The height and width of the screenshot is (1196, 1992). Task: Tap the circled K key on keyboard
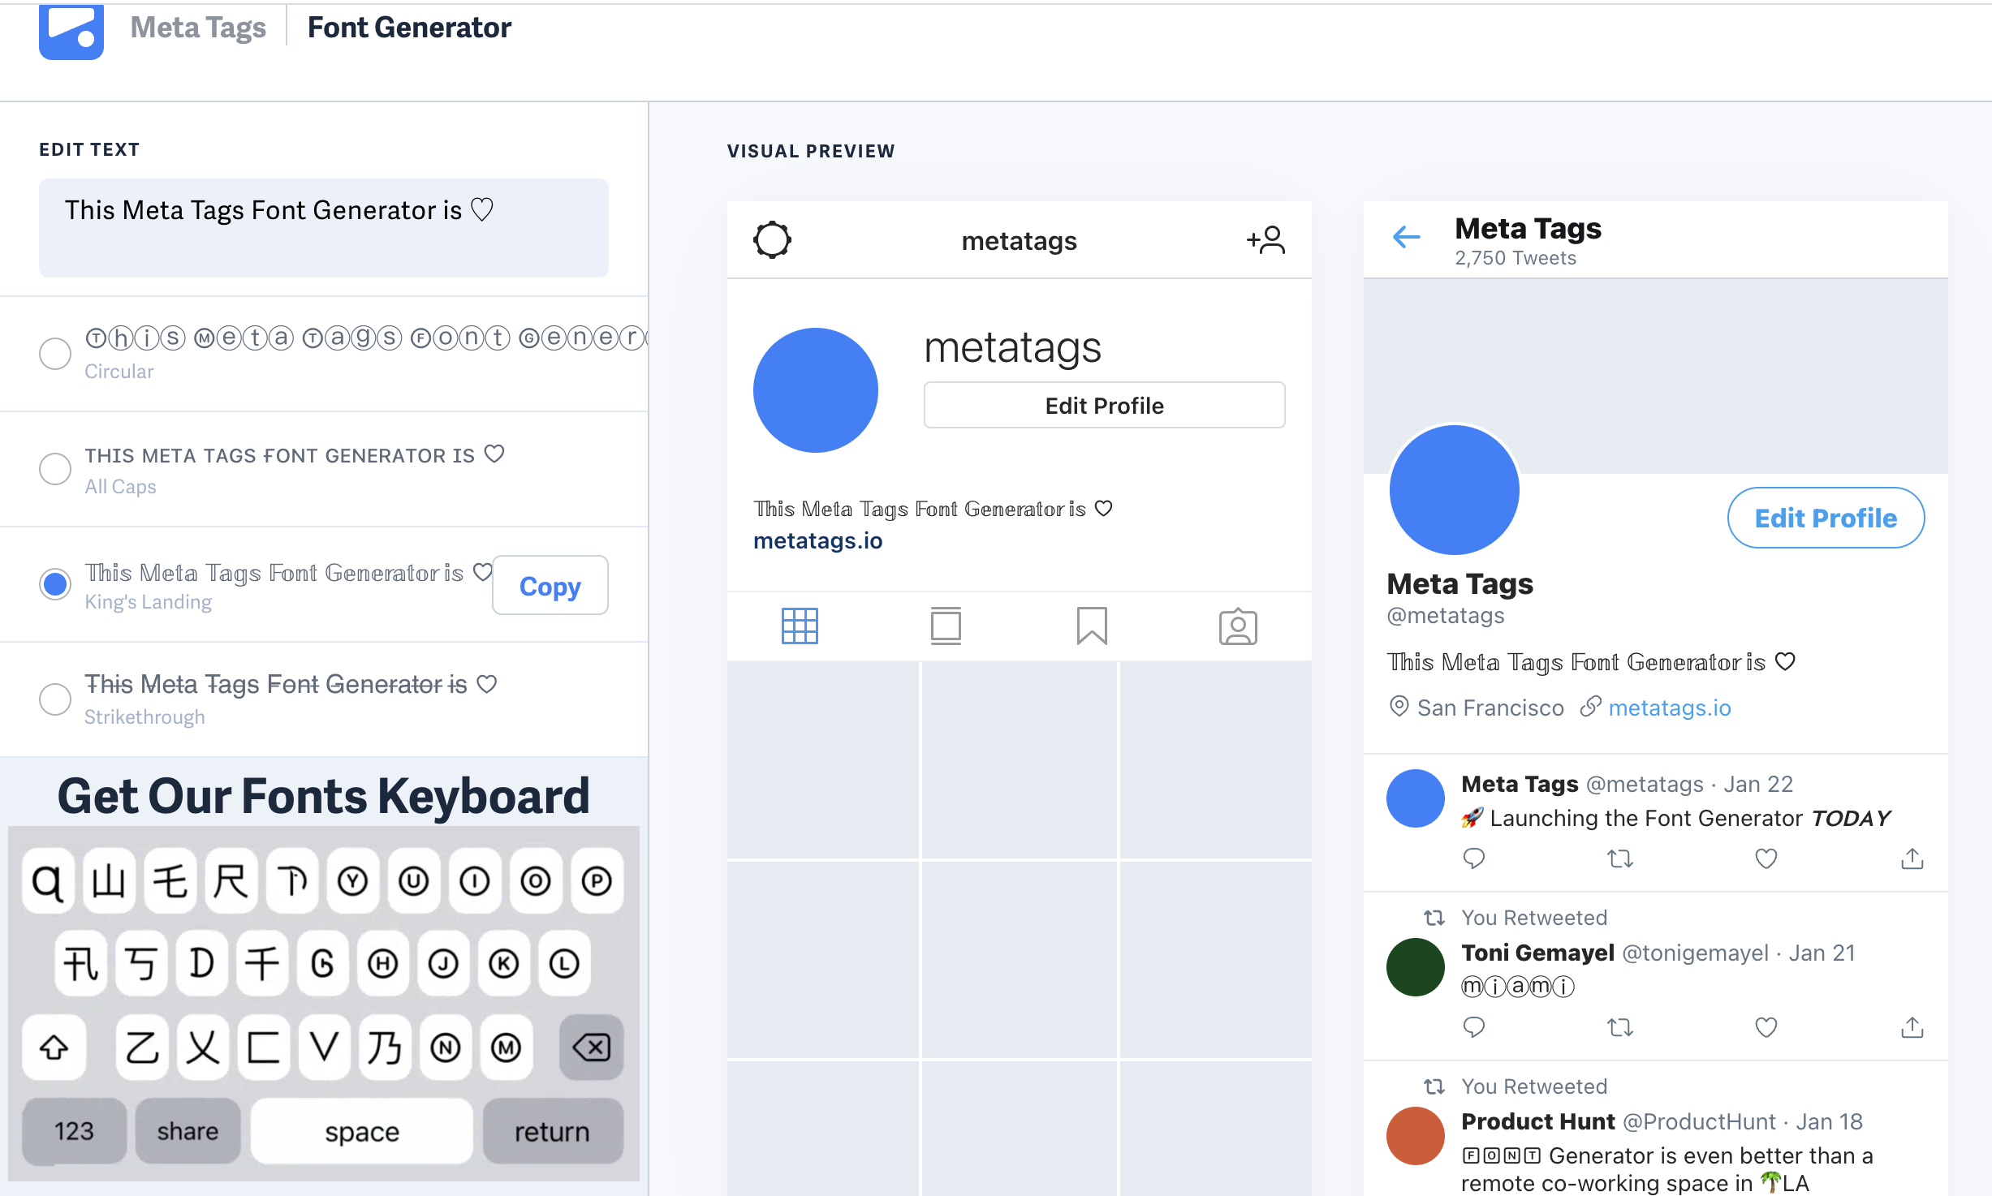[504, 964]
